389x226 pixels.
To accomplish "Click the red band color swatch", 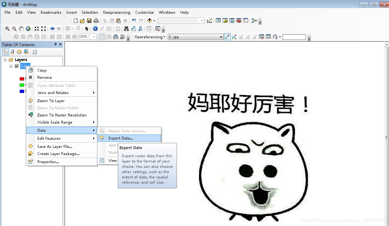I will (x=22, y=79).
